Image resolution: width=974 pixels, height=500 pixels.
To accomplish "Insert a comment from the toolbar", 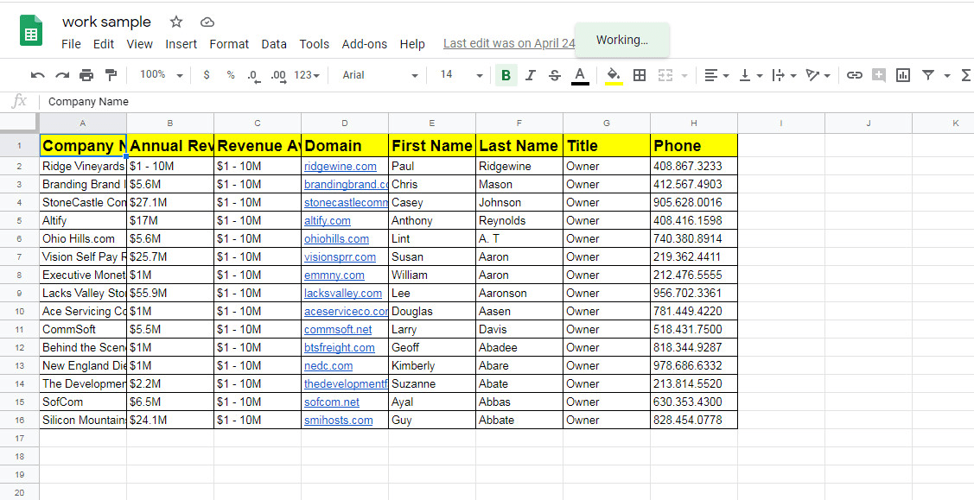I will coord(879,75).
